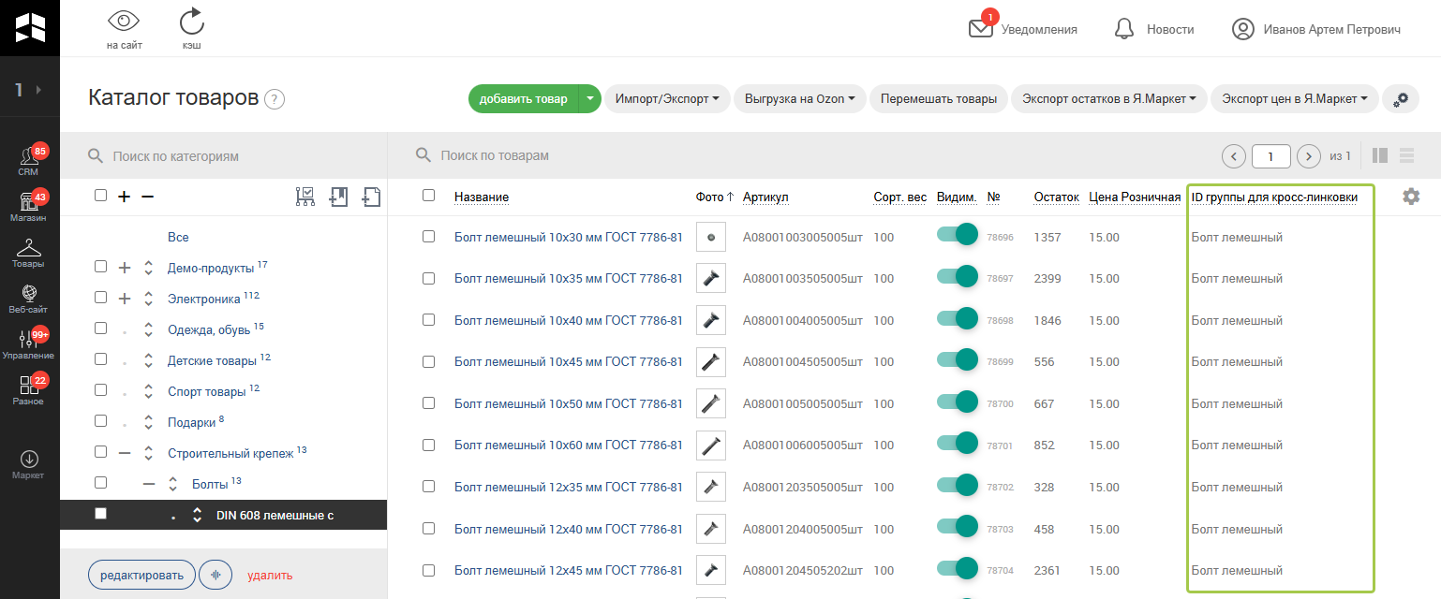Switch to list view layout icon
1441x599 pixels.
pyautogui.click(x=1406, y=156)
